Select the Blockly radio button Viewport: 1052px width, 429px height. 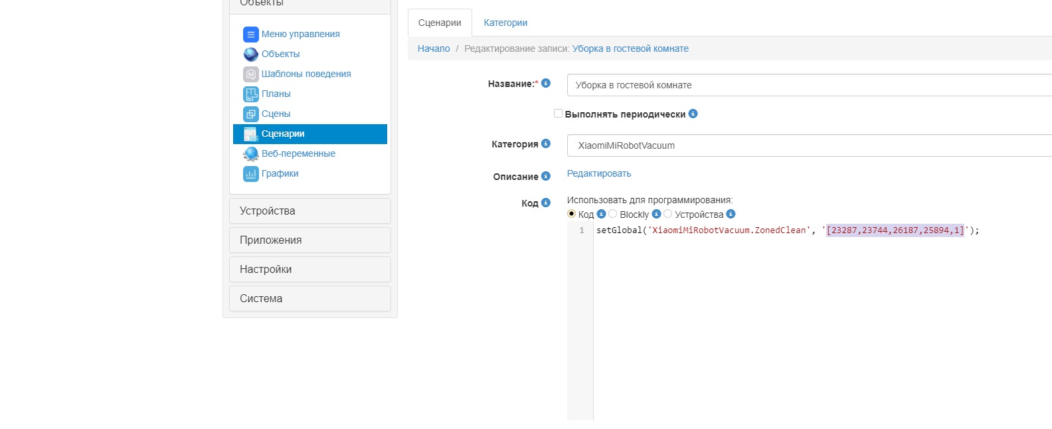[x=613, y=214]
